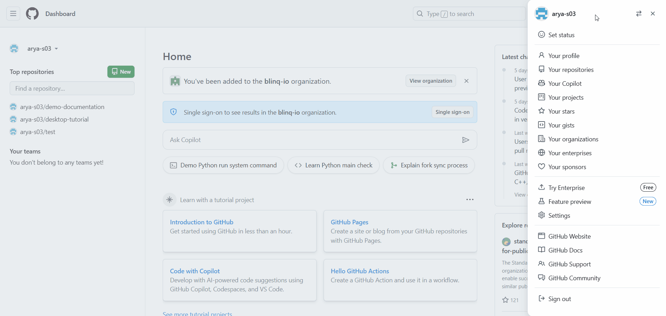Image resolution: width=666 pixels, height=316 pixels.
Task: Open the GitHub logo home icon
Action: [x=32, y=14]
